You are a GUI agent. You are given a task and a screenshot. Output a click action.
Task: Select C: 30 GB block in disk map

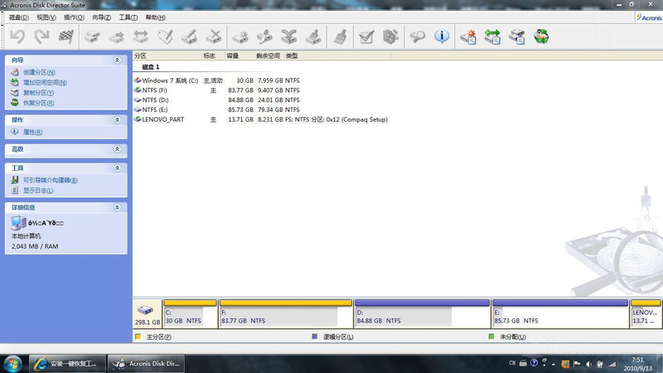pos(191,314)
